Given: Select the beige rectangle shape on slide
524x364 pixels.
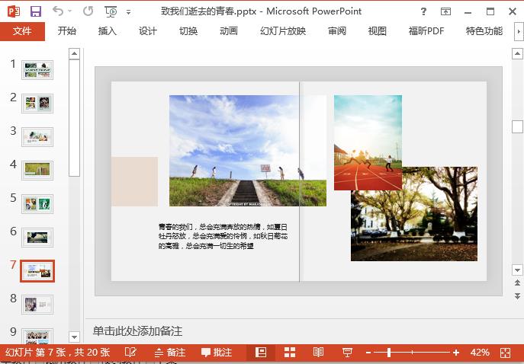Looking at the screenshot, I should pyautogui.click(x=134, y=181).
